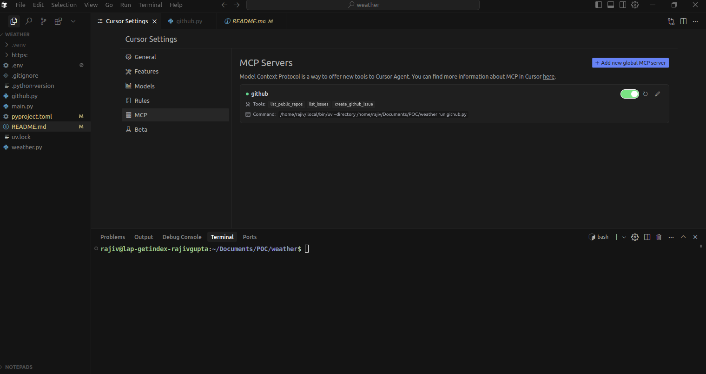Screen dimensions: 706x374
Task: Open General settings section
Action: (x=175, y=57)
